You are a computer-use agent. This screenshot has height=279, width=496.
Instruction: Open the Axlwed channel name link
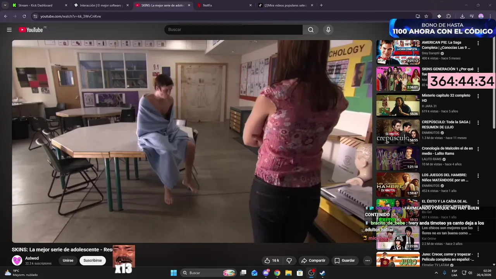[32, 258]
